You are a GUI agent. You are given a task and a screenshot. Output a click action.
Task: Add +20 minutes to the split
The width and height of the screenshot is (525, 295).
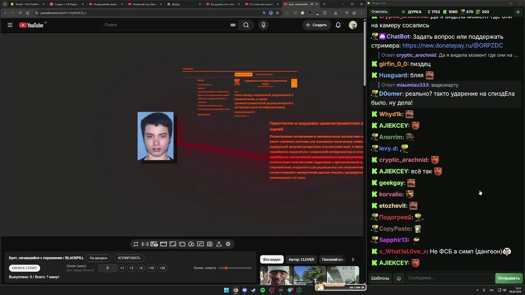tap(162, 268)
